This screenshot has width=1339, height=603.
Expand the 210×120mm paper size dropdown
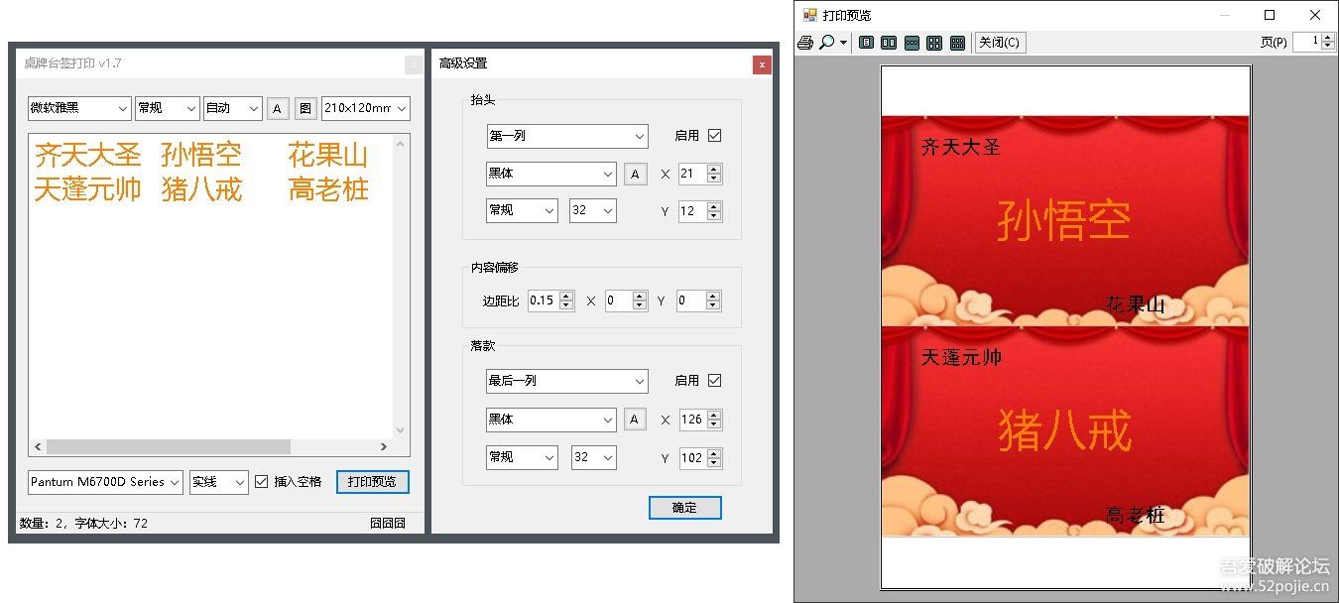click(365, 108)
